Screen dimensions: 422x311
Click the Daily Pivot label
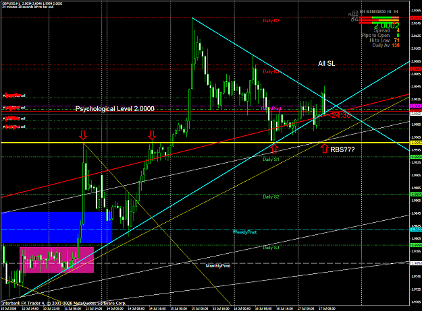tap(271, 108)
